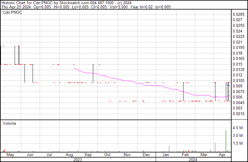Screen dimensions: 248x162
Task: Click the Vol=5,000 value in header
Action: [118, 7]
